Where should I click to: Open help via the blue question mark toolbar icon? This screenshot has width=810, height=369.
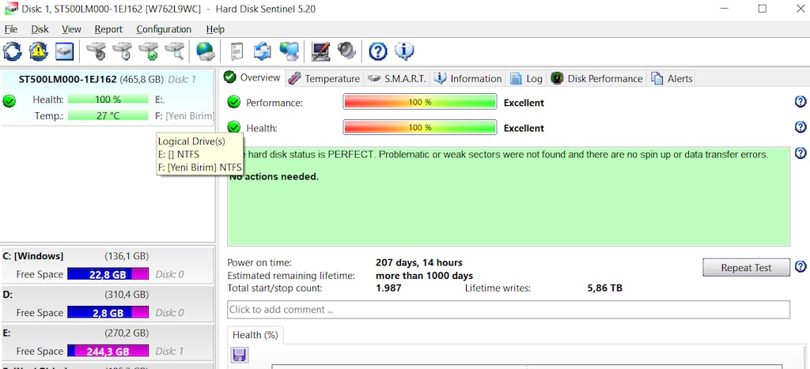click(x=378, y=51)
